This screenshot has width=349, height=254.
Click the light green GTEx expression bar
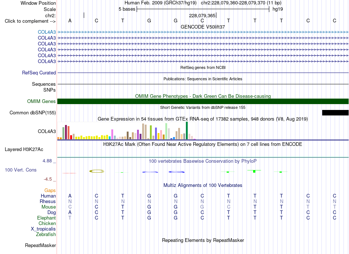tap(166, 131)
